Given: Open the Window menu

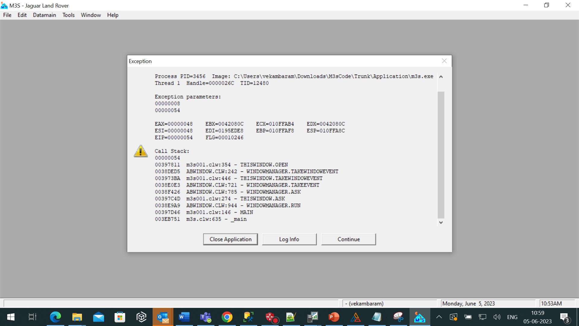Looking at the screenshot, I should click(91, 15).
